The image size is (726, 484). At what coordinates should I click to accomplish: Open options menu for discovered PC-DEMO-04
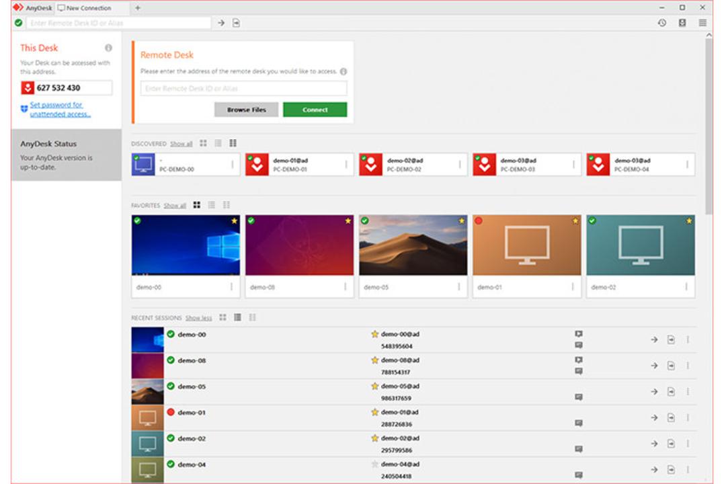tap(687, 165)
